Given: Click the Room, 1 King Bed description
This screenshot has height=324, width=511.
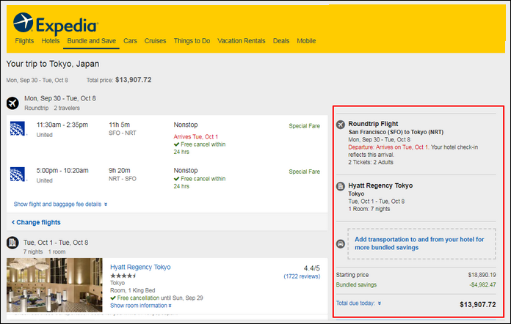Looking at the screenshot, I should tap(133, 290).
